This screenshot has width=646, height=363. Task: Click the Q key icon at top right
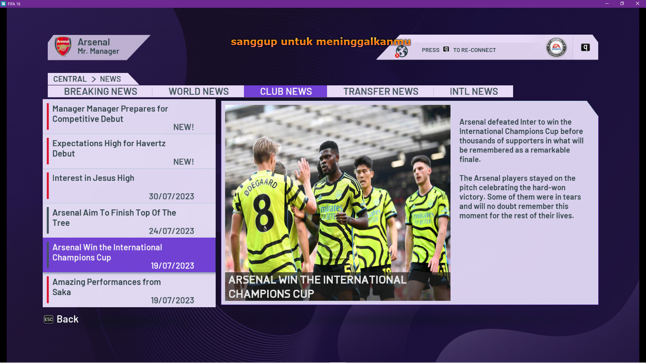point(585,47)
